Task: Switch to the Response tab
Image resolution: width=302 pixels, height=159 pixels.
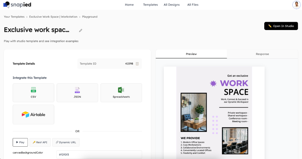Action: pyautogui.click(x=262, y=54)
